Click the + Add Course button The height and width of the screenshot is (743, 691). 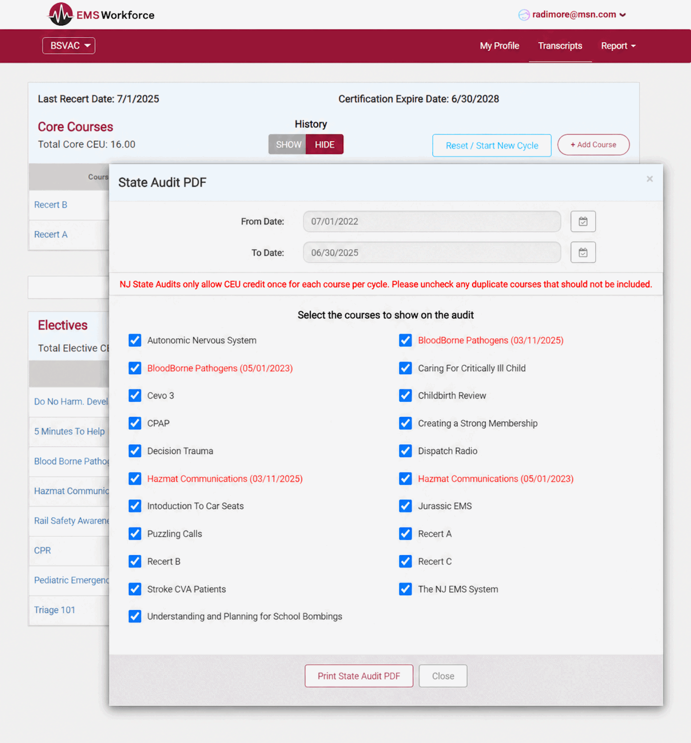pos(594,145)
